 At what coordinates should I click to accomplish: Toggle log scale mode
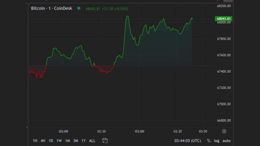click(x=217, y=141)
